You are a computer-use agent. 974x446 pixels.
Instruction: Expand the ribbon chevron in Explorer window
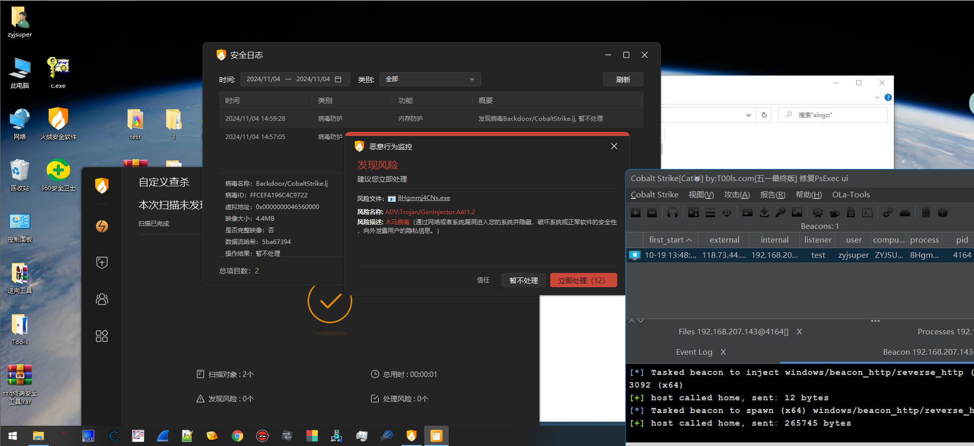tap(877, 97)
